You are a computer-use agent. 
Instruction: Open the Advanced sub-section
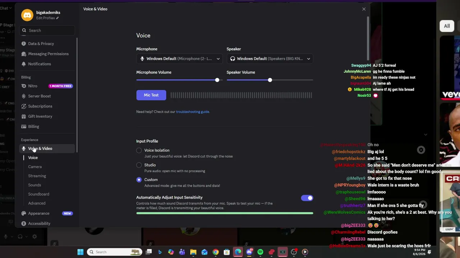tap(37, 203)
